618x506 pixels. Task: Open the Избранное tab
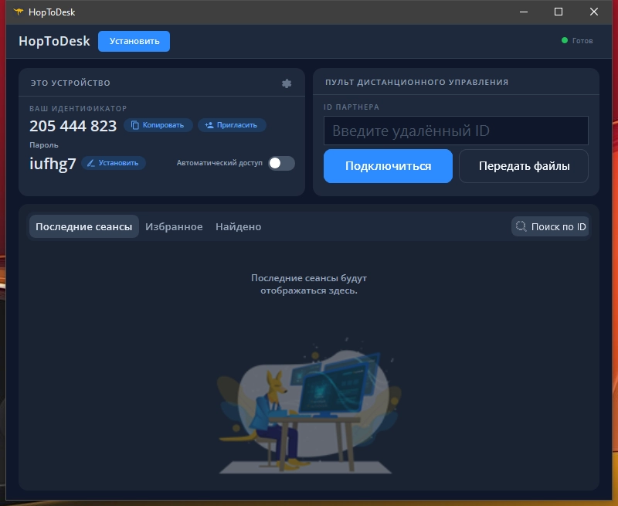pyautogui.click(x=174, y=226)
